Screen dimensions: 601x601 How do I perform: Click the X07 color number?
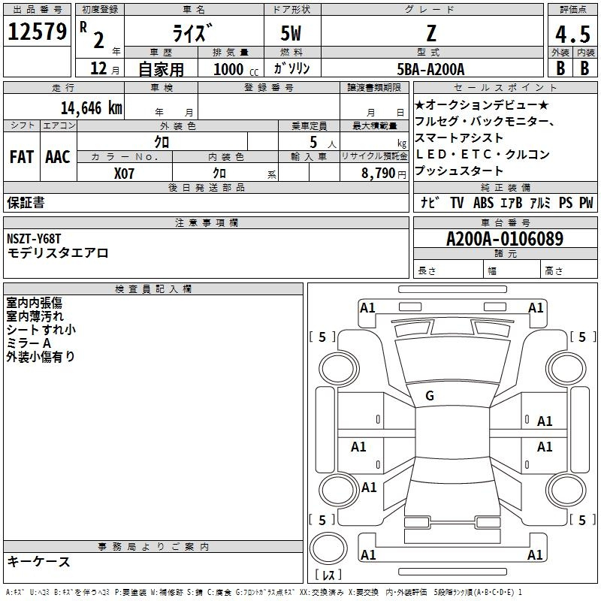pos(125,173)
